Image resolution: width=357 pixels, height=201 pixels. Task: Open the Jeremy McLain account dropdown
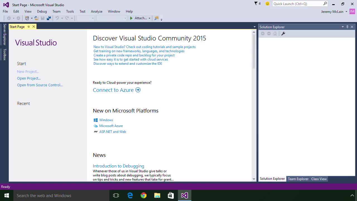coord(346,11)
